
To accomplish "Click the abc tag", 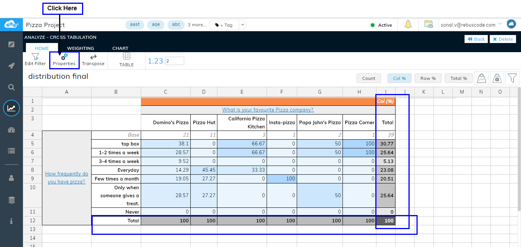I will click(x=176, y=25).
